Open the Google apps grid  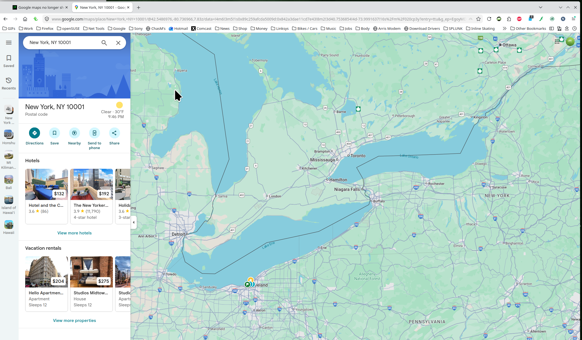click(x=557, y=42)
